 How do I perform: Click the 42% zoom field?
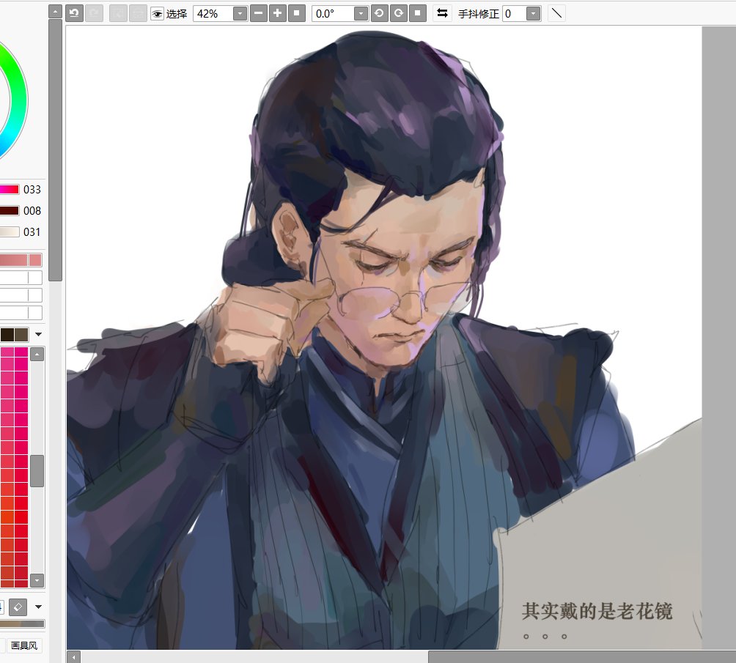pos(213,14)
